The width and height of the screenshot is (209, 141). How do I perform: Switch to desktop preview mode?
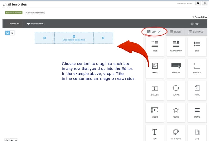coord(7,33)
